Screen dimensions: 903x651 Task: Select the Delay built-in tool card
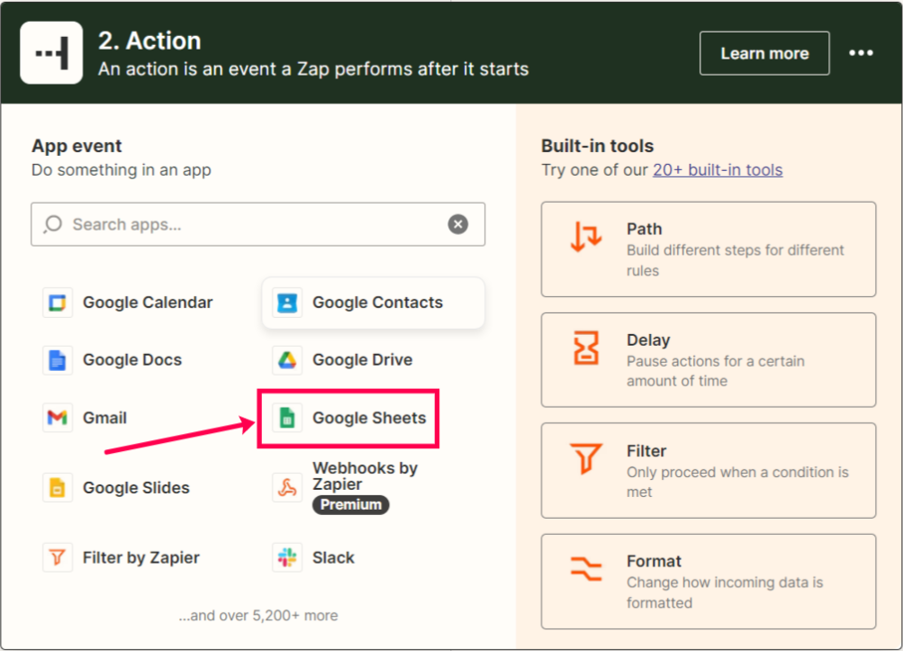tap(709, 360)
